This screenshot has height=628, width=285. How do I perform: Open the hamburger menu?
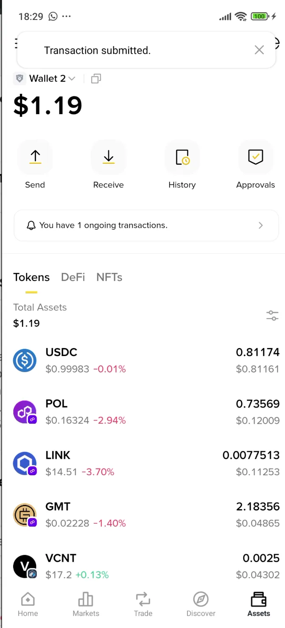pos(16,43)
